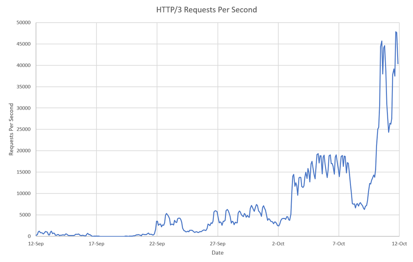This screenshot has height=262, width=413.
Task: Click the y-axis label 50000
Action: coord(24,23)
